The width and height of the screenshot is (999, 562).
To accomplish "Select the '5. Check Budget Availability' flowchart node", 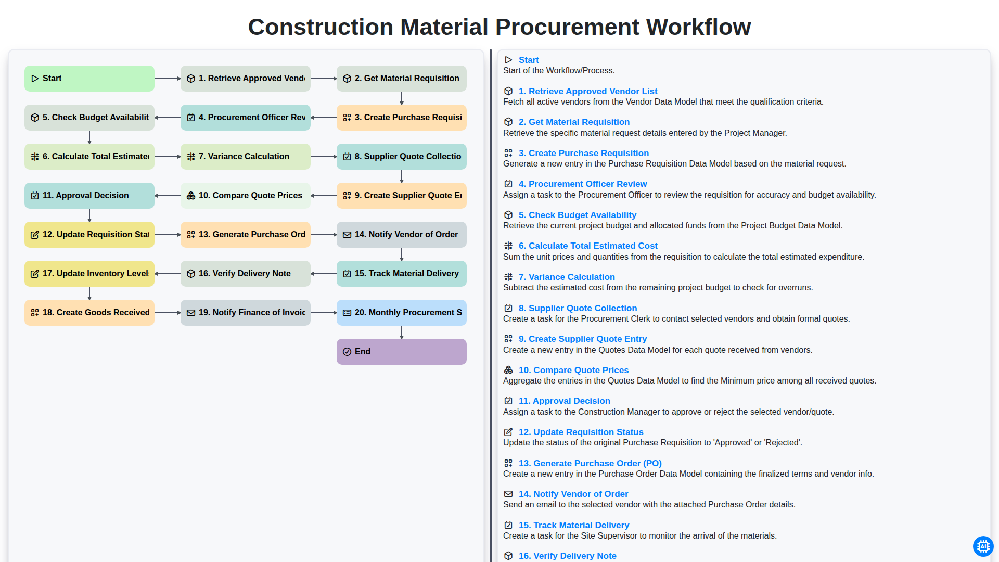I will (89, 118).
